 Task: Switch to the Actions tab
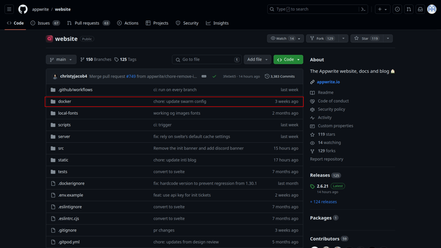[128, 23]
